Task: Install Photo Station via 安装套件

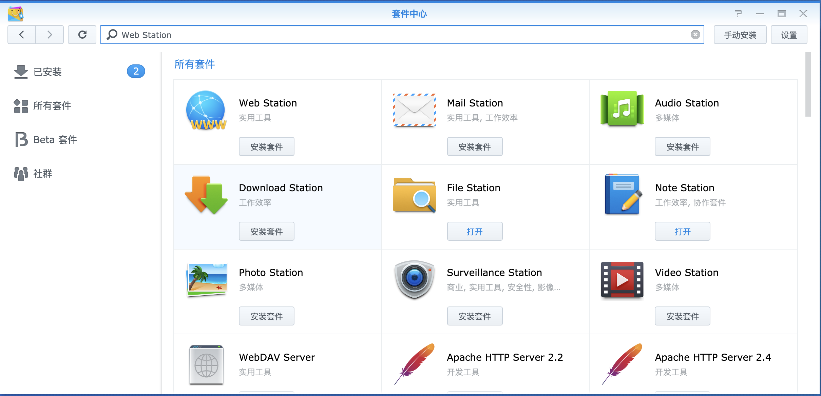Action: pyautogui.click(x=266, y=316)
